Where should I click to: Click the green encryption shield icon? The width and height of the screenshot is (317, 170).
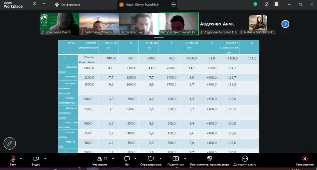[255, 4]
